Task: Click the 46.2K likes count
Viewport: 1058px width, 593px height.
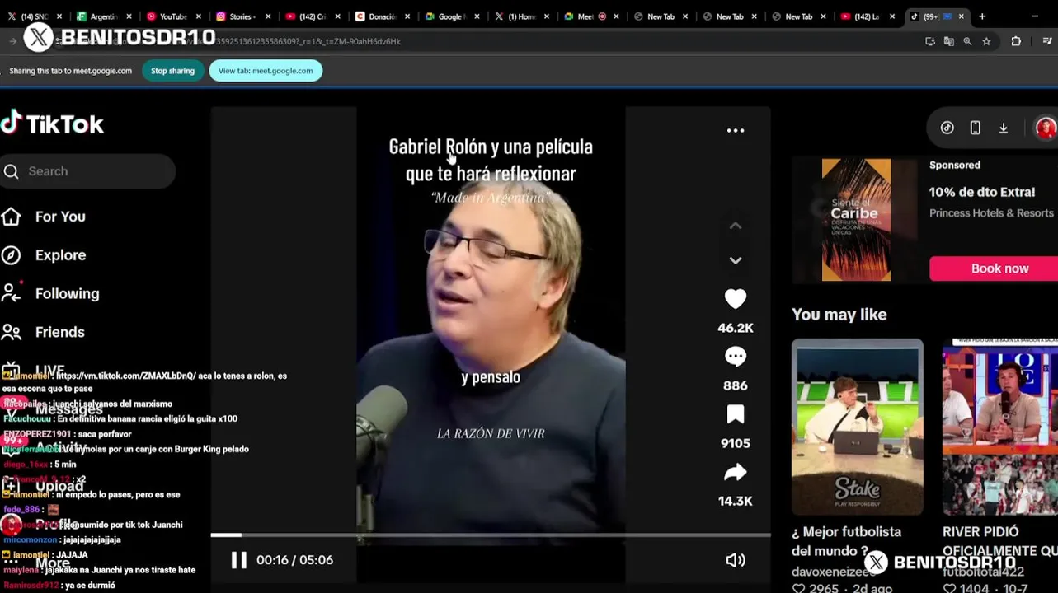Action: (x=736, y=328)
